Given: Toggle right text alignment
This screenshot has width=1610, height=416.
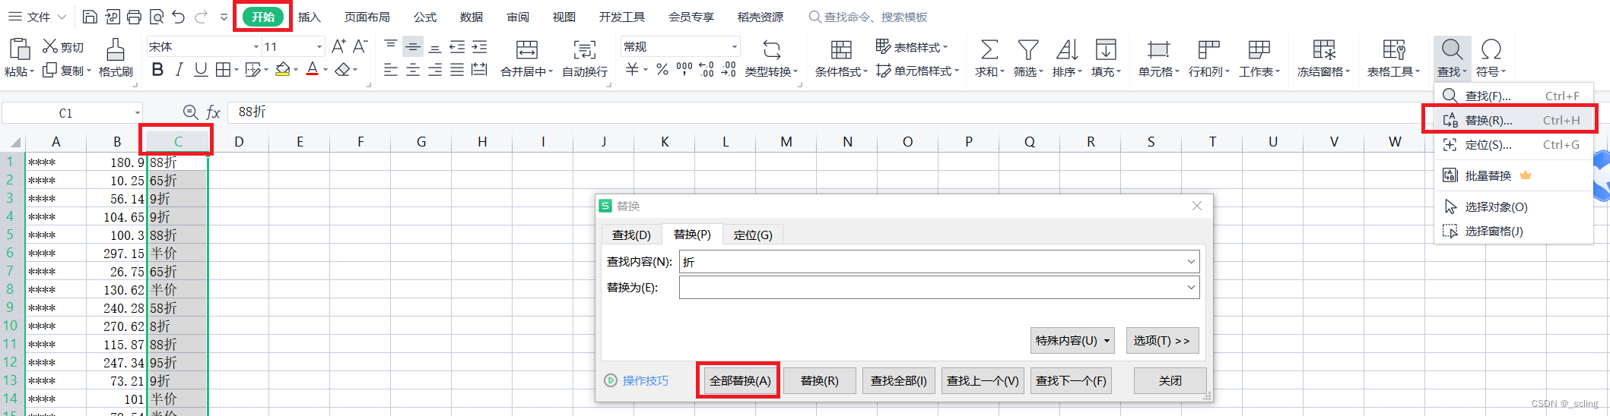Looking at the screenshot, I should pyautogui.click(x=435, y=70).
